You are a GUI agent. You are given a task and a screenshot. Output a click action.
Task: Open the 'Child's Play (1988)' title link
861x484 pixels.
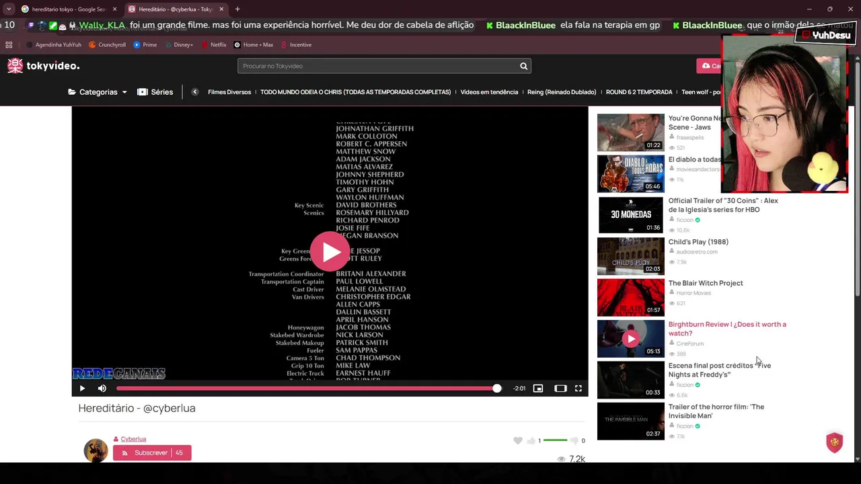tap(698, 242)
